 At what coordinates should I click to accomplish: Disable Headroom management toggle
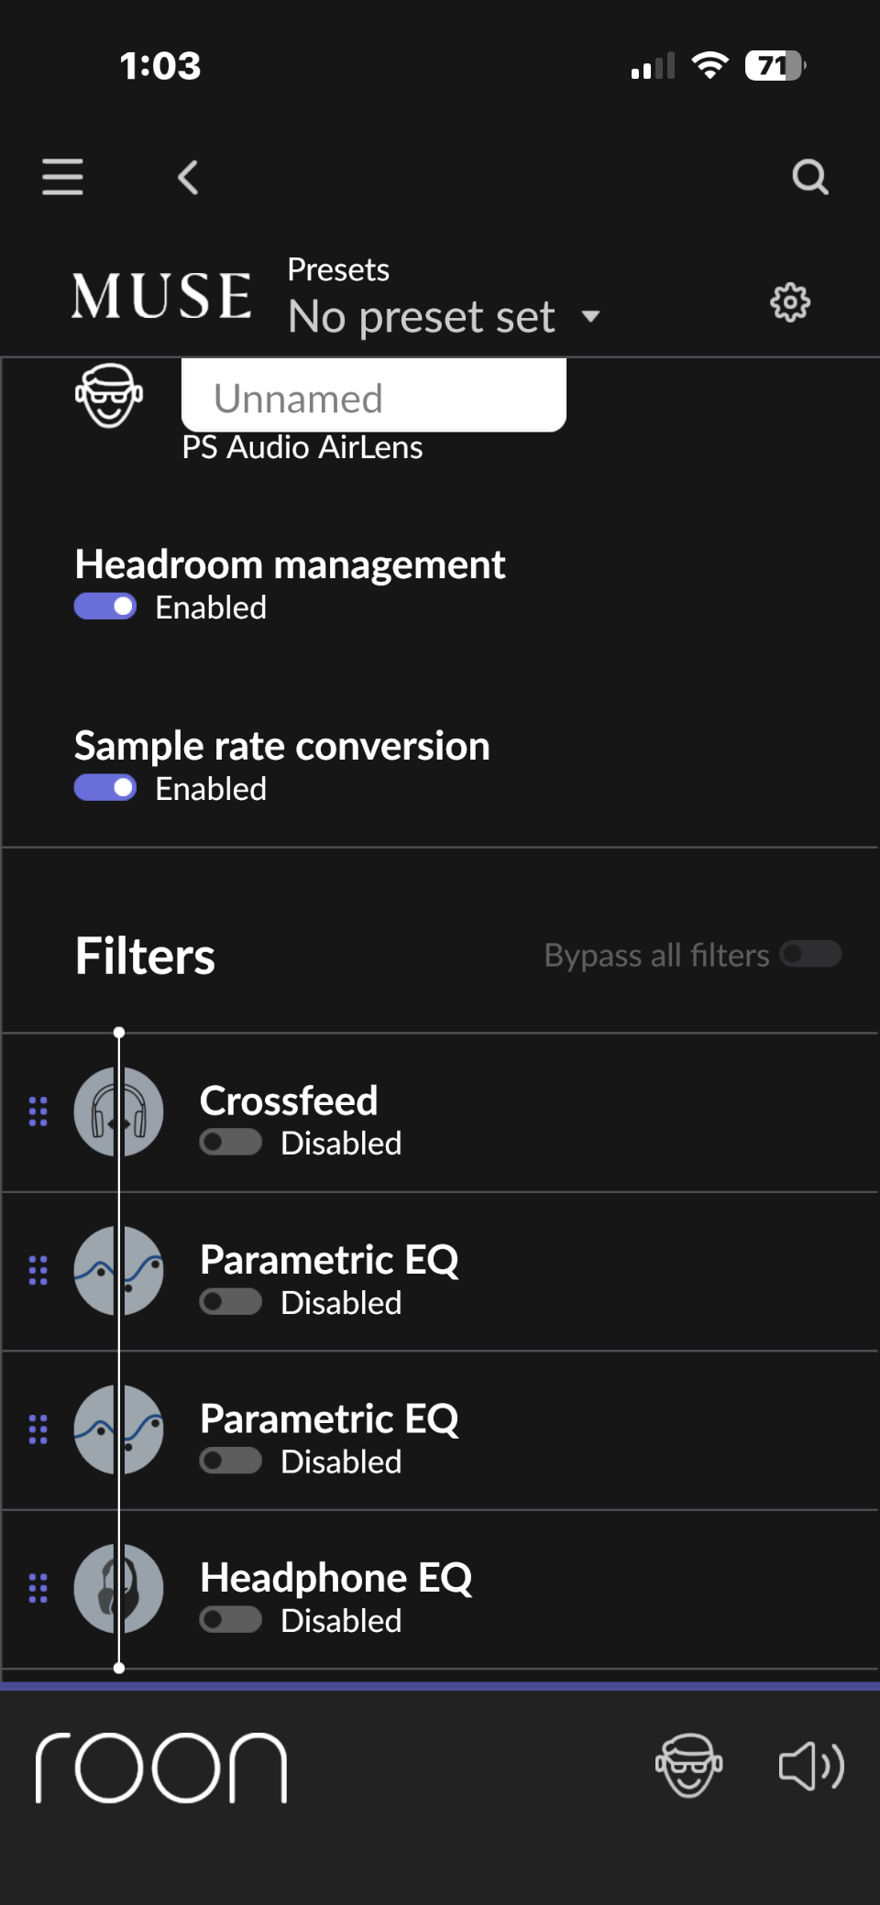[x=105, y=607]
